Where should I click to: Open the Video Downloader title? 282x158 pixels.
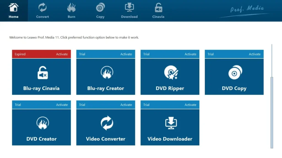pos(170,139)
